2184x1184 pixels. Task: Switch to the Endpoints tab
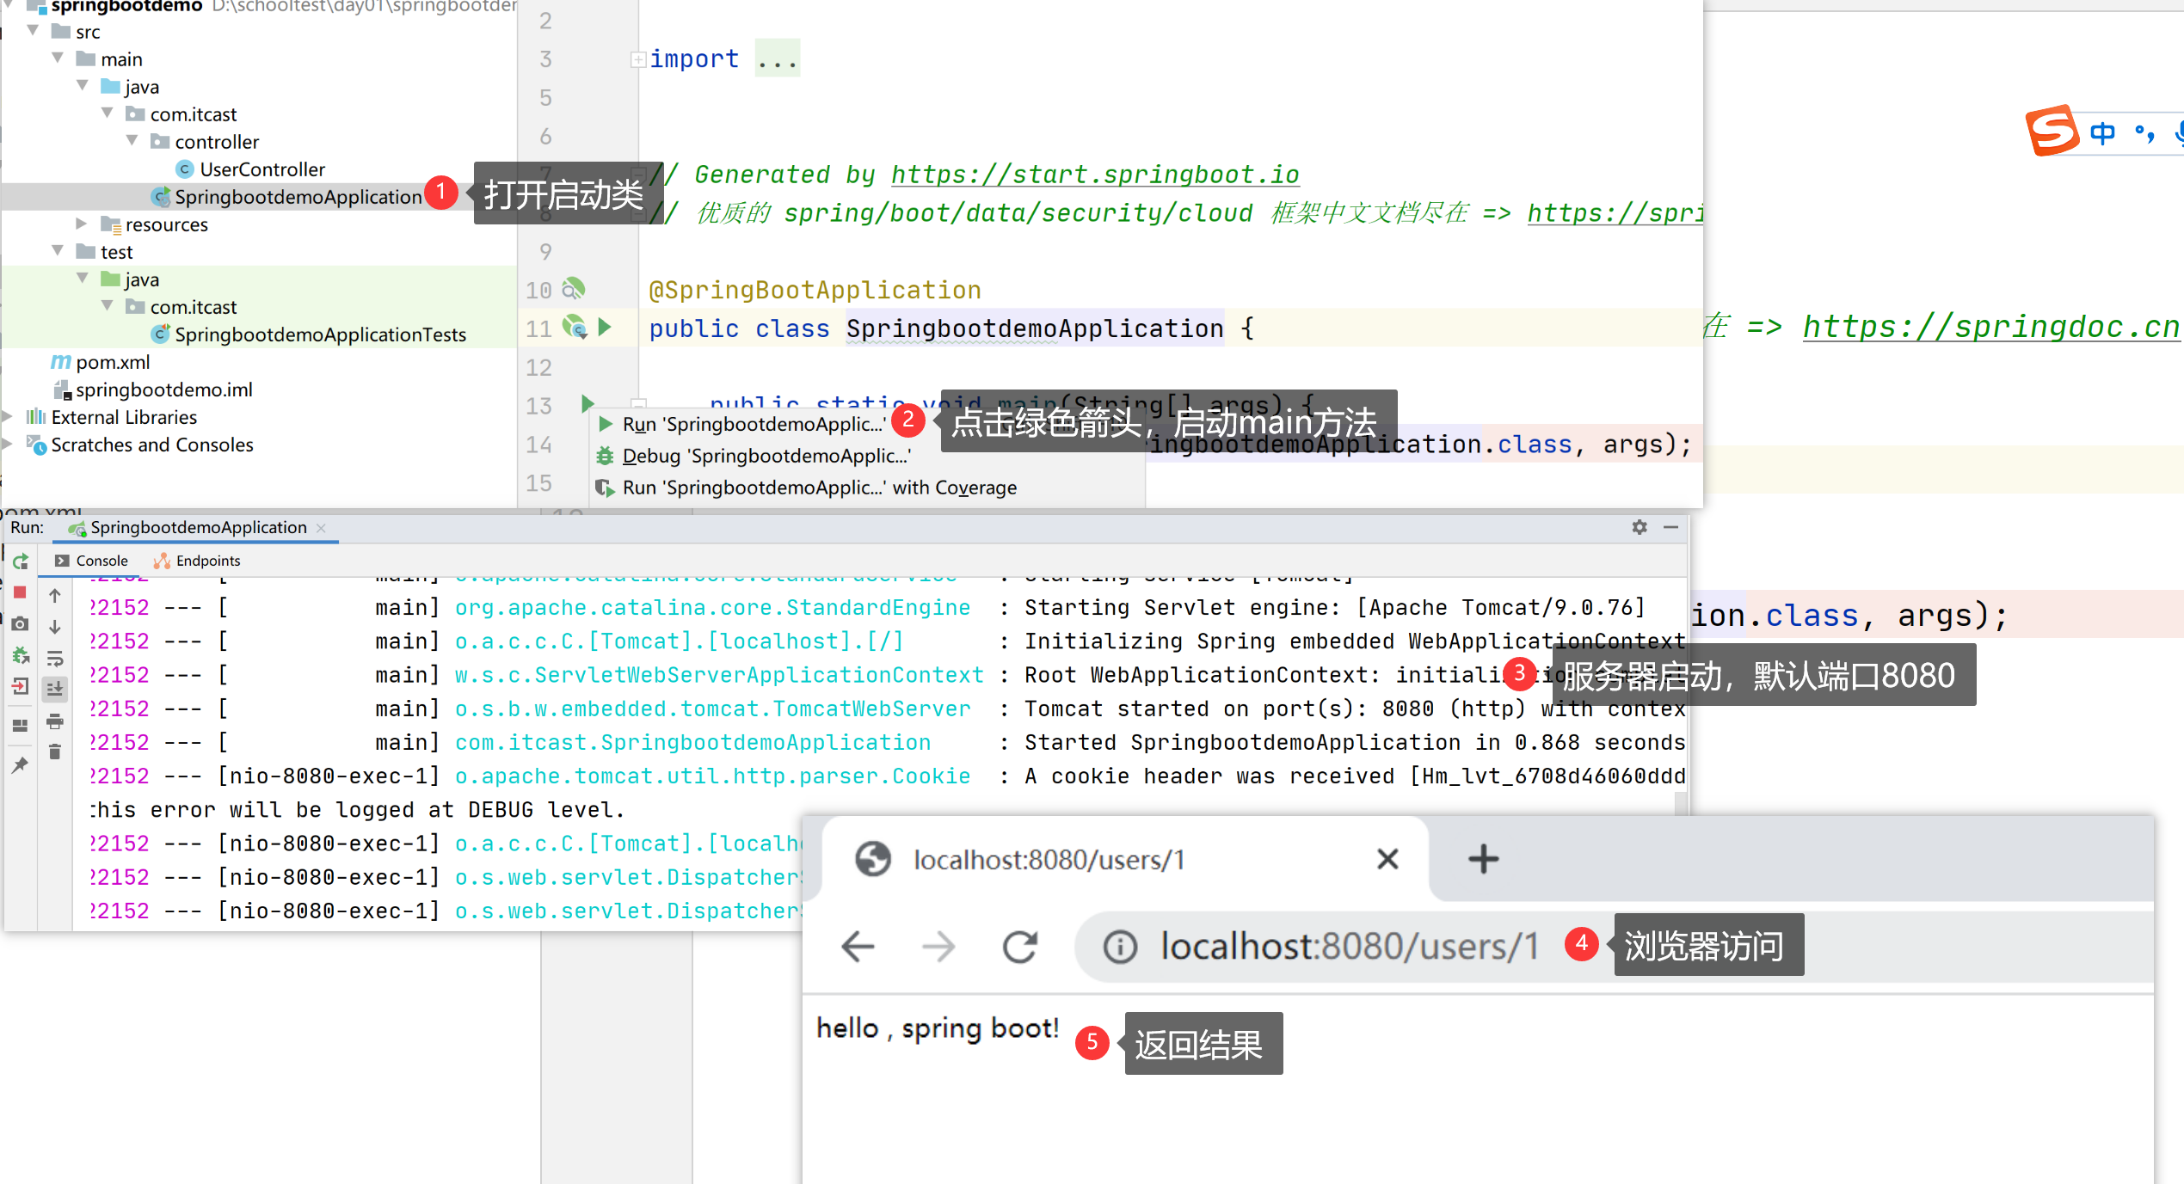tap(197, 561)
